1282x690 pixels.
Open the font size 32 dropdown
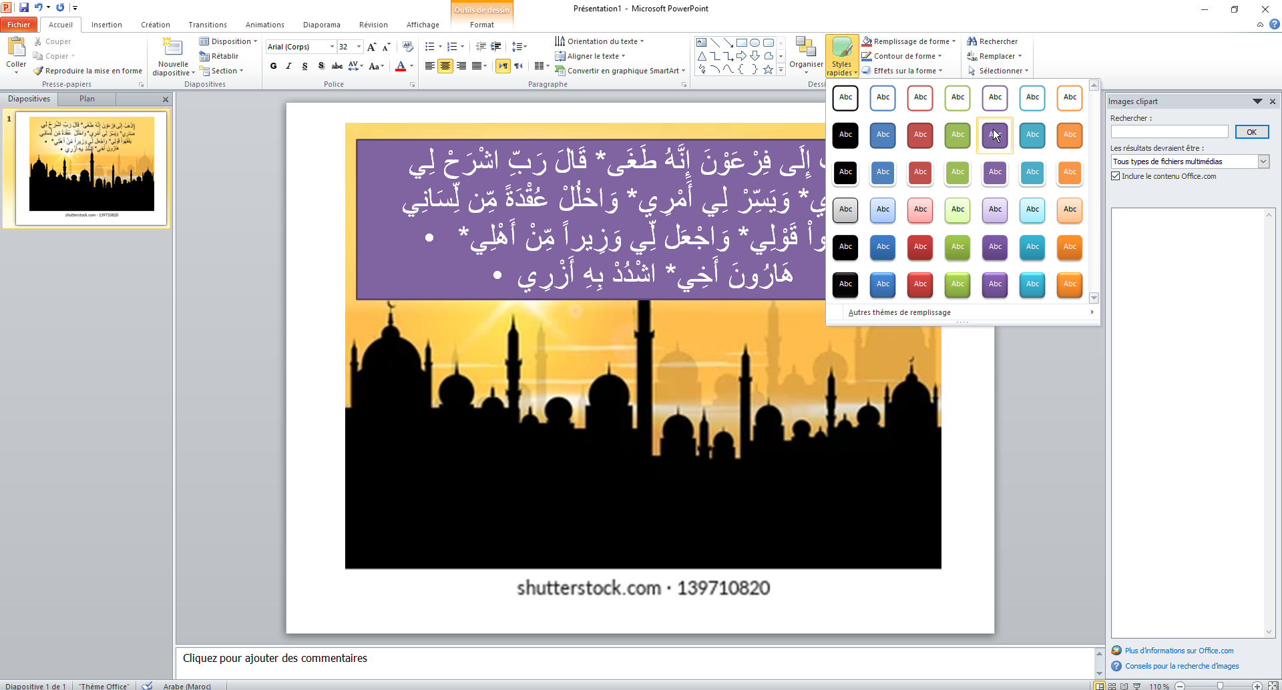[359, 47]
